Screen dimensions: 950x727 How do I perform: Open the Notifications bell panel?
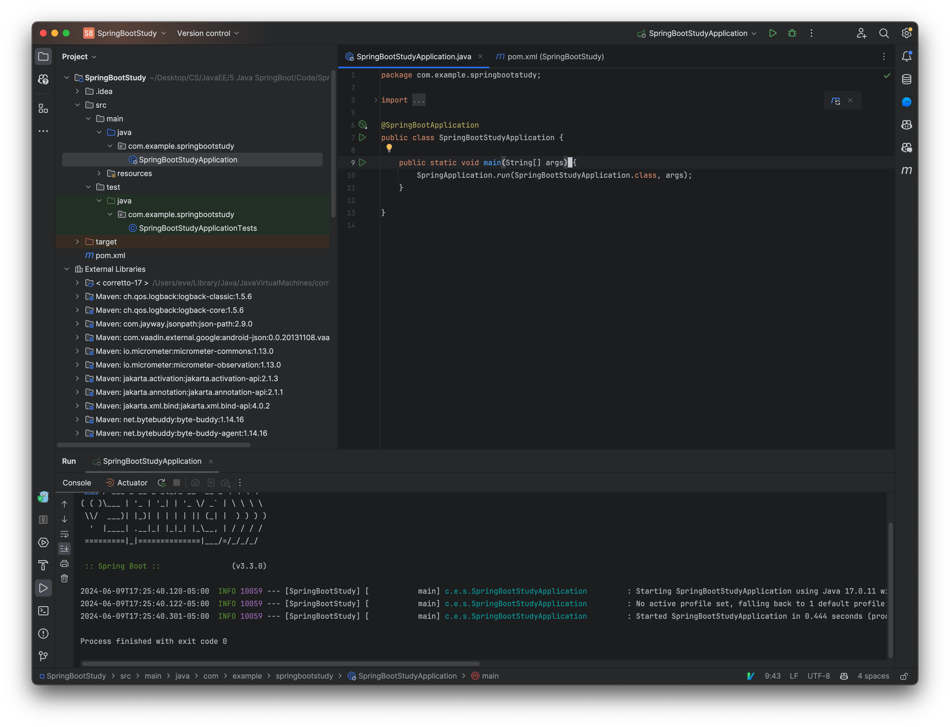[907, 56]
